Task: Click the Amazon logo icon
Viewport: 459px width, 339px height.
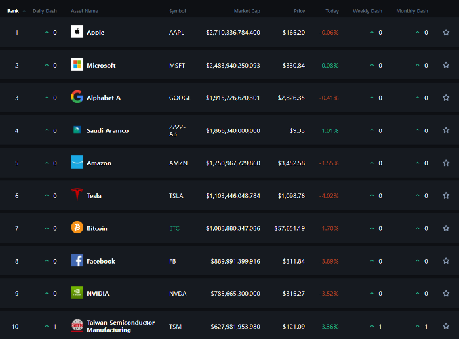Action: tap(77, 162)
